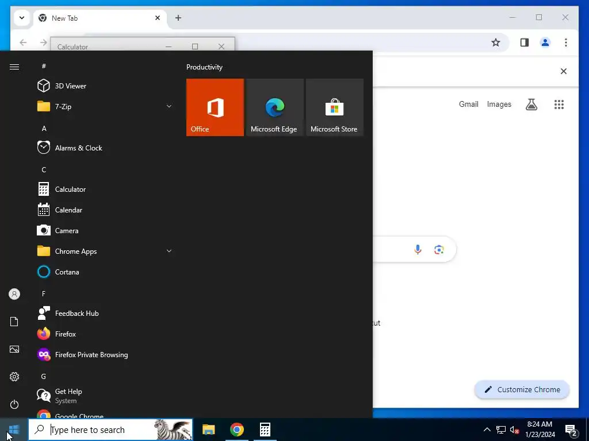Open Calculator from the Start menu list
This screenshot has width=589, height=441.
pyautogui.click(x=105, y=189)
